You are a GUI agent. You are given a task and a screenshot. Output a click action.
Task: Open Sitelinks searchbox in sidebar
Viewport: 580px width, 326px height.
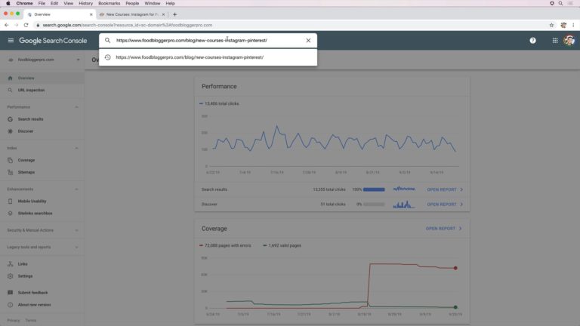(x=42, y=214)
